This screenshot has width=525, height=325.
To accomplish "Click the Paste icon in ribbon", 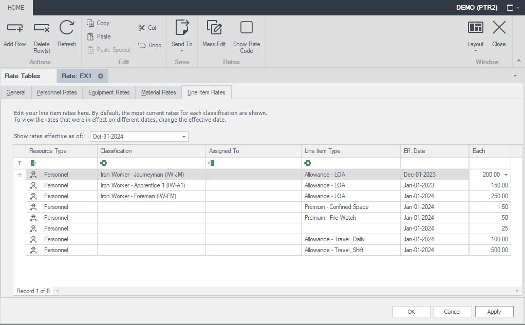I will pyautogui.click(x=90, y=36).
